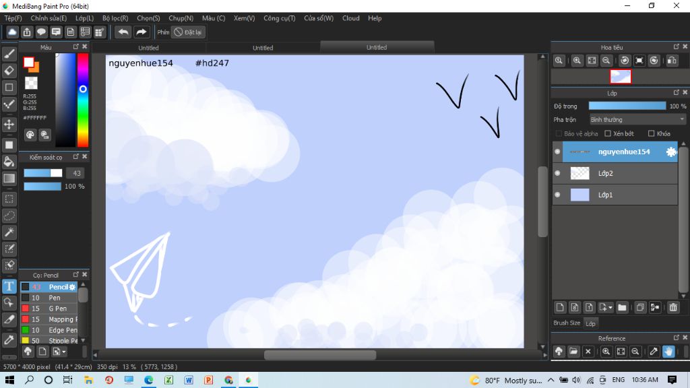Select the Text tool
This screenshot has height=388, width=690.
coord(9,286)
